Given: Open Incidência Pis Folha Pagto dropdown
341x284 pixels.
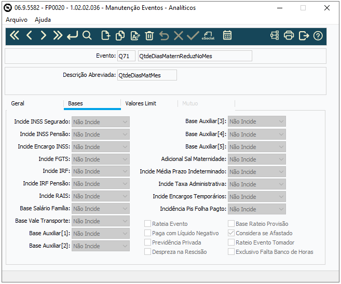Looking at the screenshot, I should click(257, 209).
